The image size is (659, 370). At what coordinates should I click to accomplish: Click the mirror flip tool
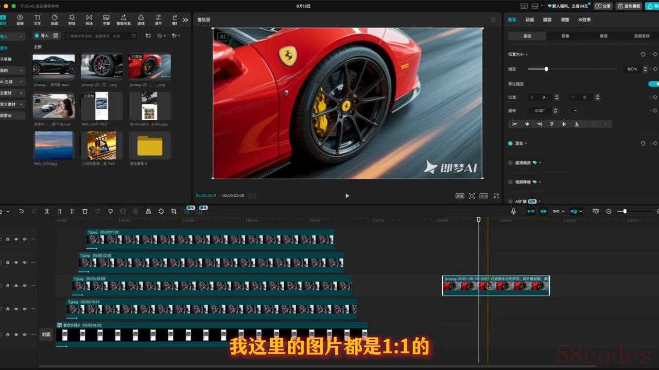coord(148,211)
